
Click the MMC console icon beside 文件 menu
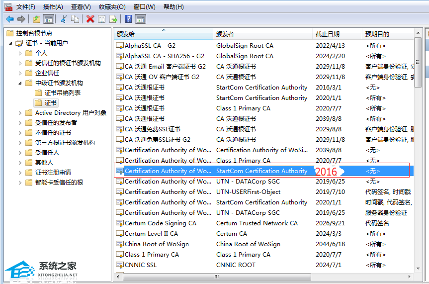[8, 7]
